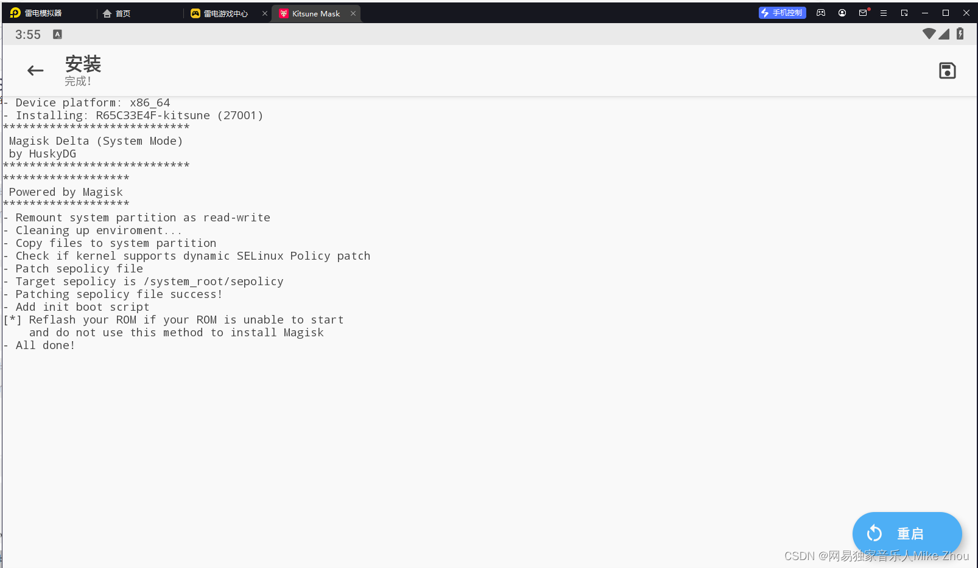Click the cellular signal status icon
The width and height of the screenshot is (978, 568).
tap(944, 34)
